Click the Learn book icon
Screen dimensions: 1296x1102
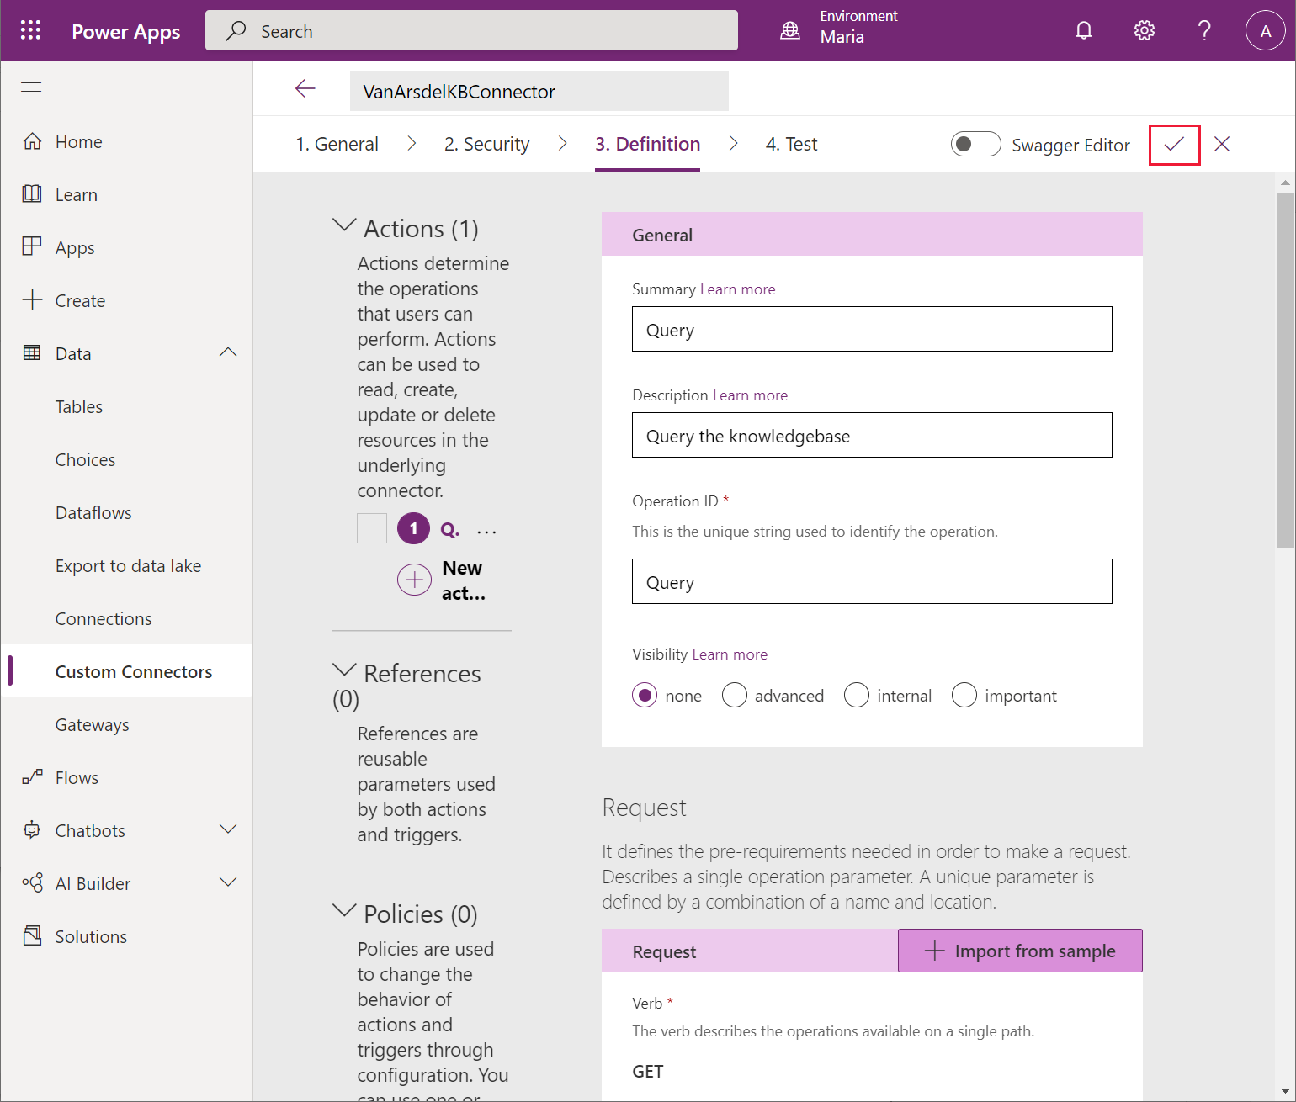click(x=32, y=194)
